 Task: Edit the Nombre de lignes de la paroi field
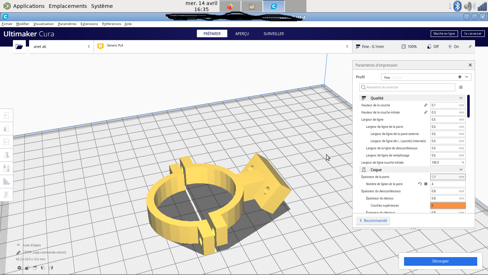pyautogui.click(x=448, y=184)
